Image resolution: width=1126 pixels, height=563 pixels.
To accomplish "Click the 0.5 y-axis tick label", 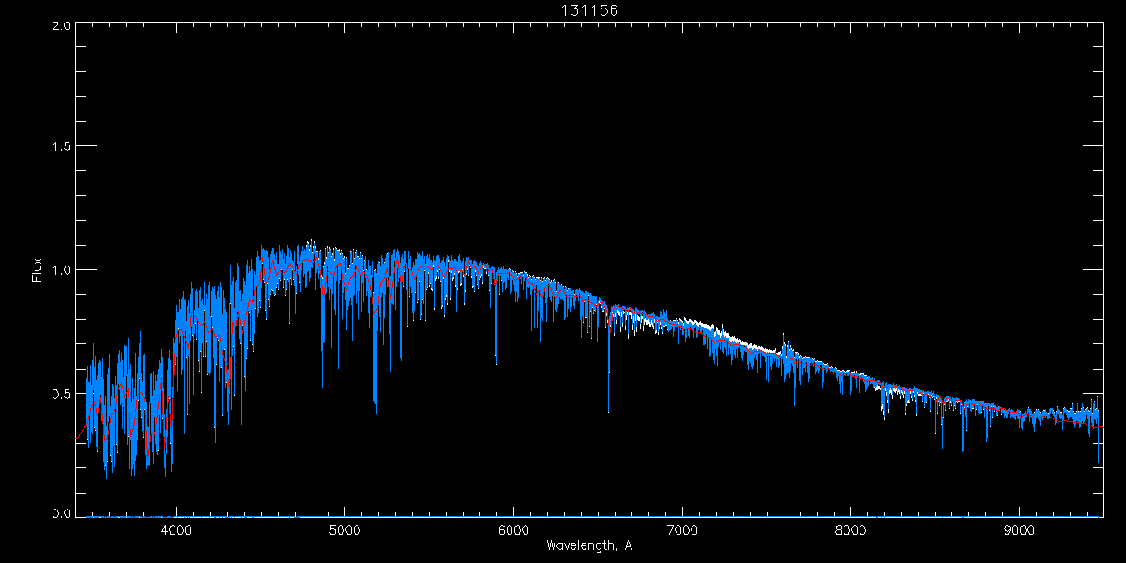I will [x=62, y=393].
